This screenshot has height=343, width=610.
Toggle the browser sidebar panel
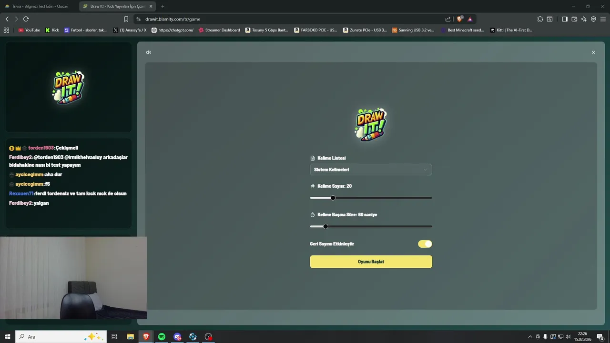point(565,19)
